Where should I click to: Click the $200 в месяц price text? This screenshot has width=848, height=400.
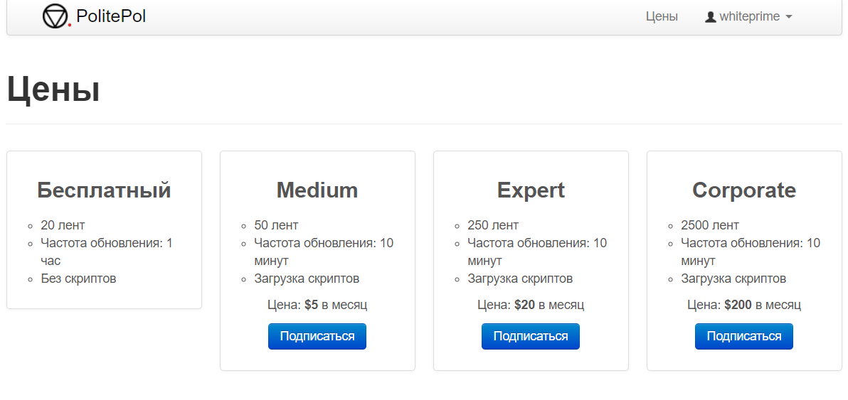pos(763,305)
